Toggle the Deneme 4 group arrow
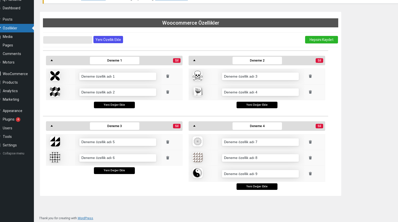Image resolution: width=398 pixels, height=222 pixels. pos(194,126)
